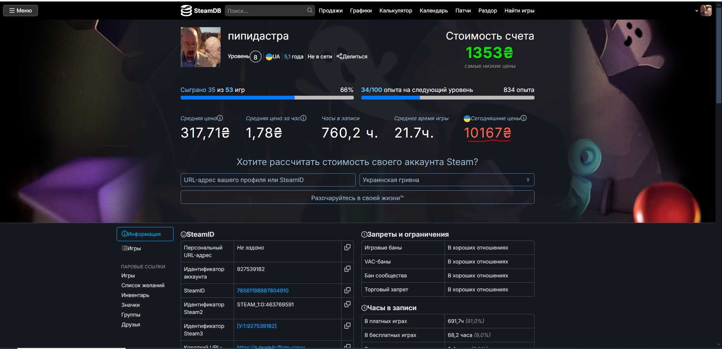Click the Разочаруйтесь в своей жизни button

pyautogui.click(x=357, y=197)
